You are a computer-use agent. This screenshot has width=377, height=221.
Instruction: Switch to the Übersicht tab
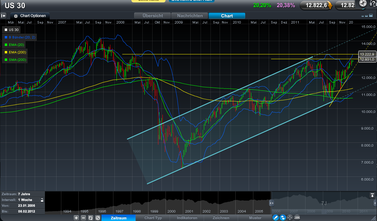[x=153, y=16]
